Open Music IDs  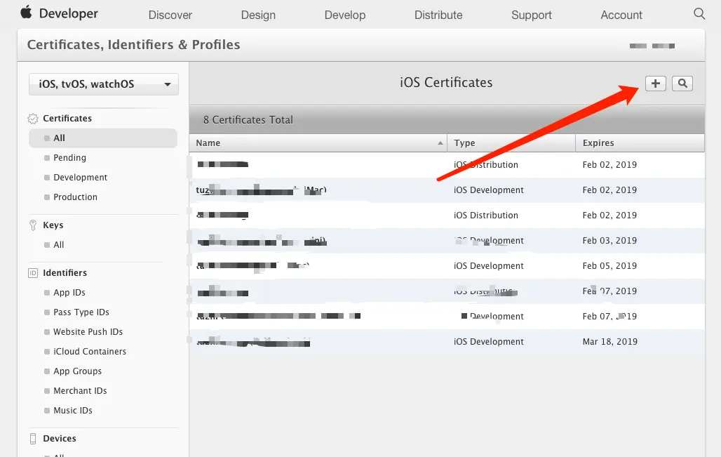pyautogui.click(x=73, y=411)
